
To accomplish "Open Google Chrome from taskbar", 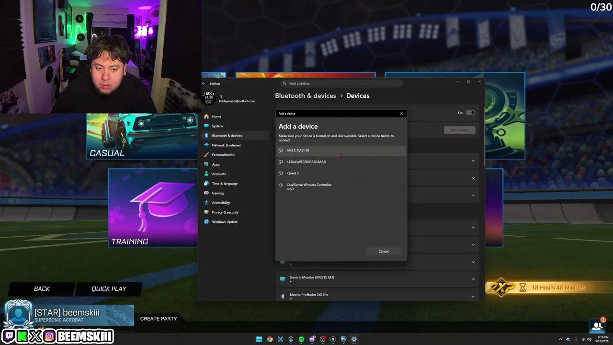I will click(x=270, y=339).
